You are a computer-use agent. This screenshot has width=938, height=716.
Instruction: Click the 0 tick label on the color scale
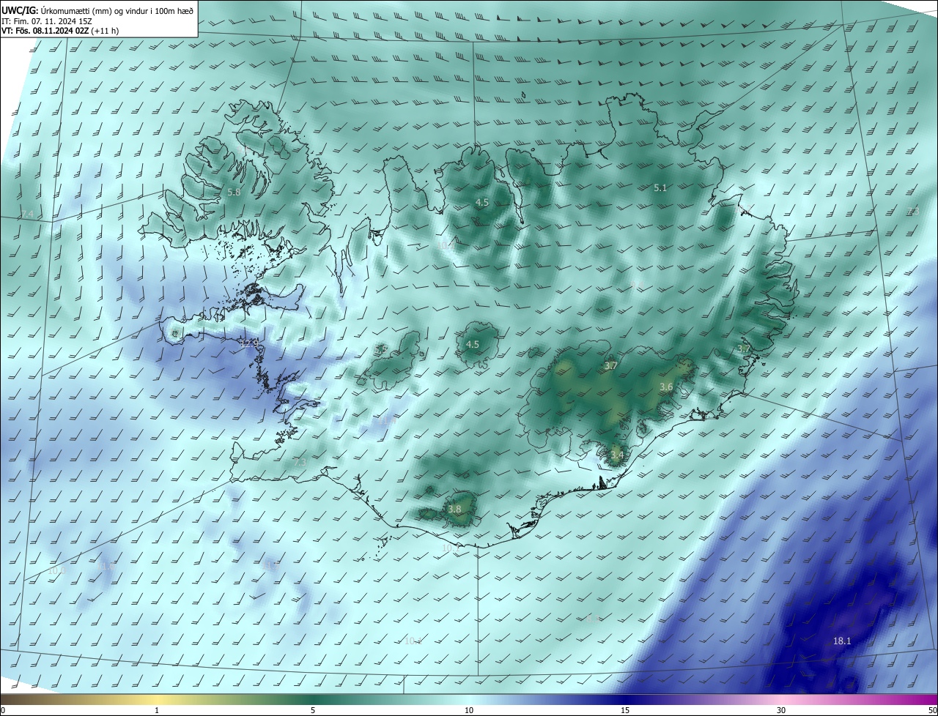(3, 710)
